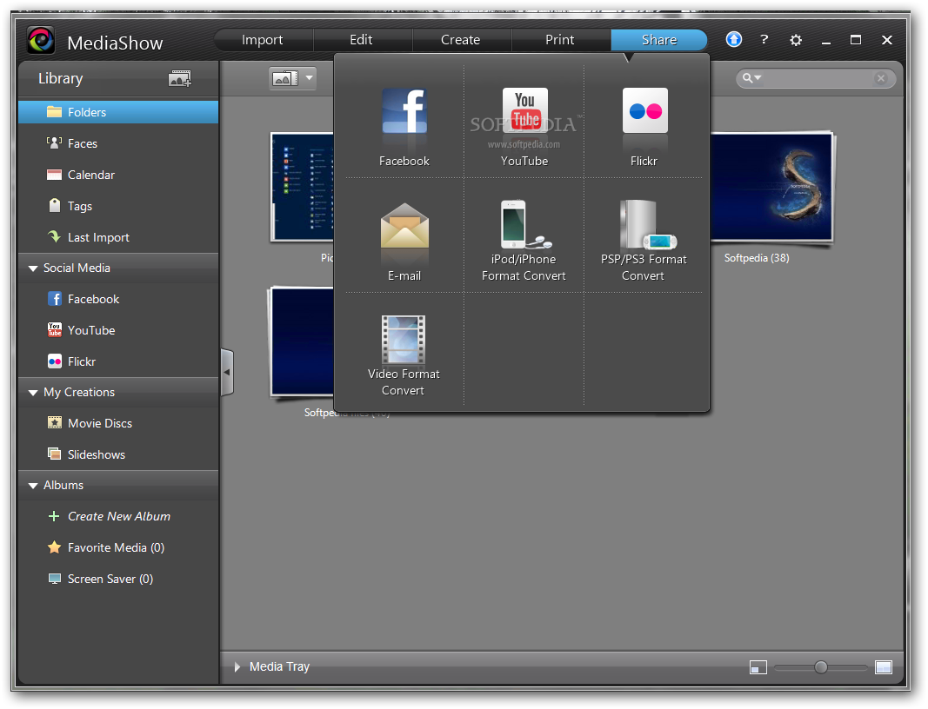Share media to Facebook from Share menu
This screenshot has height=709, width=928.
404,127
